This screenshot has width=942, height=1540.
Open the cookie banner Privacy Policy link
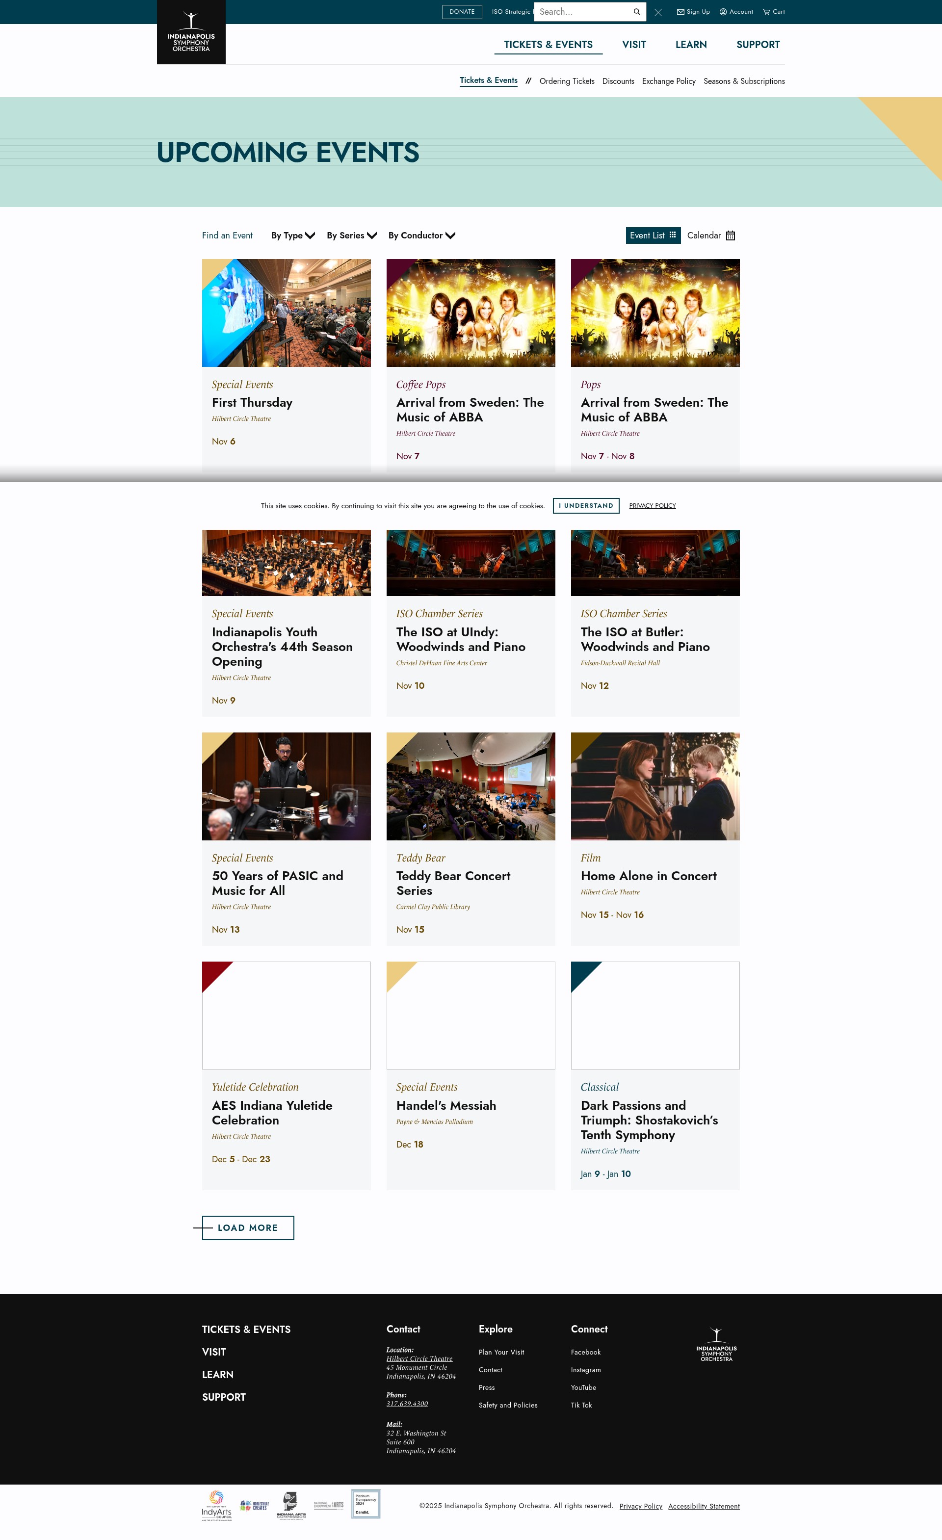pyautogui.click(x=652, y=506)
